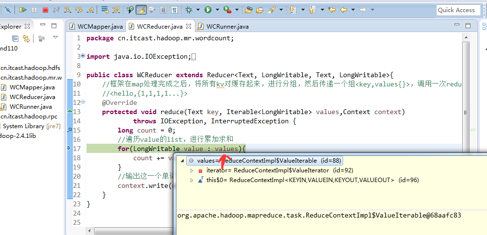487x235 pixels.
Task: Resume debugging with the Resume button
Action: pos(23,10)
